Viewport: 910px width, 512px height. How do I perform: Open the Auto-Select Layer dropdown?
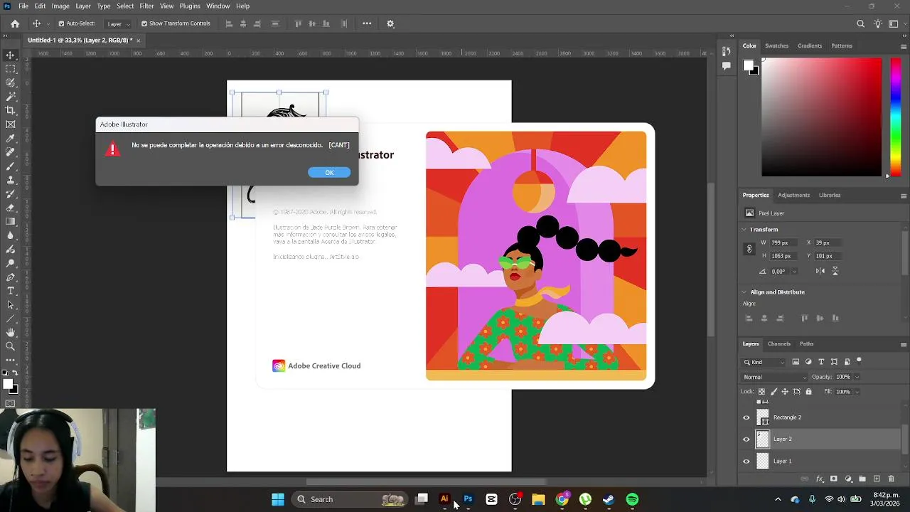tap(118, 23)
